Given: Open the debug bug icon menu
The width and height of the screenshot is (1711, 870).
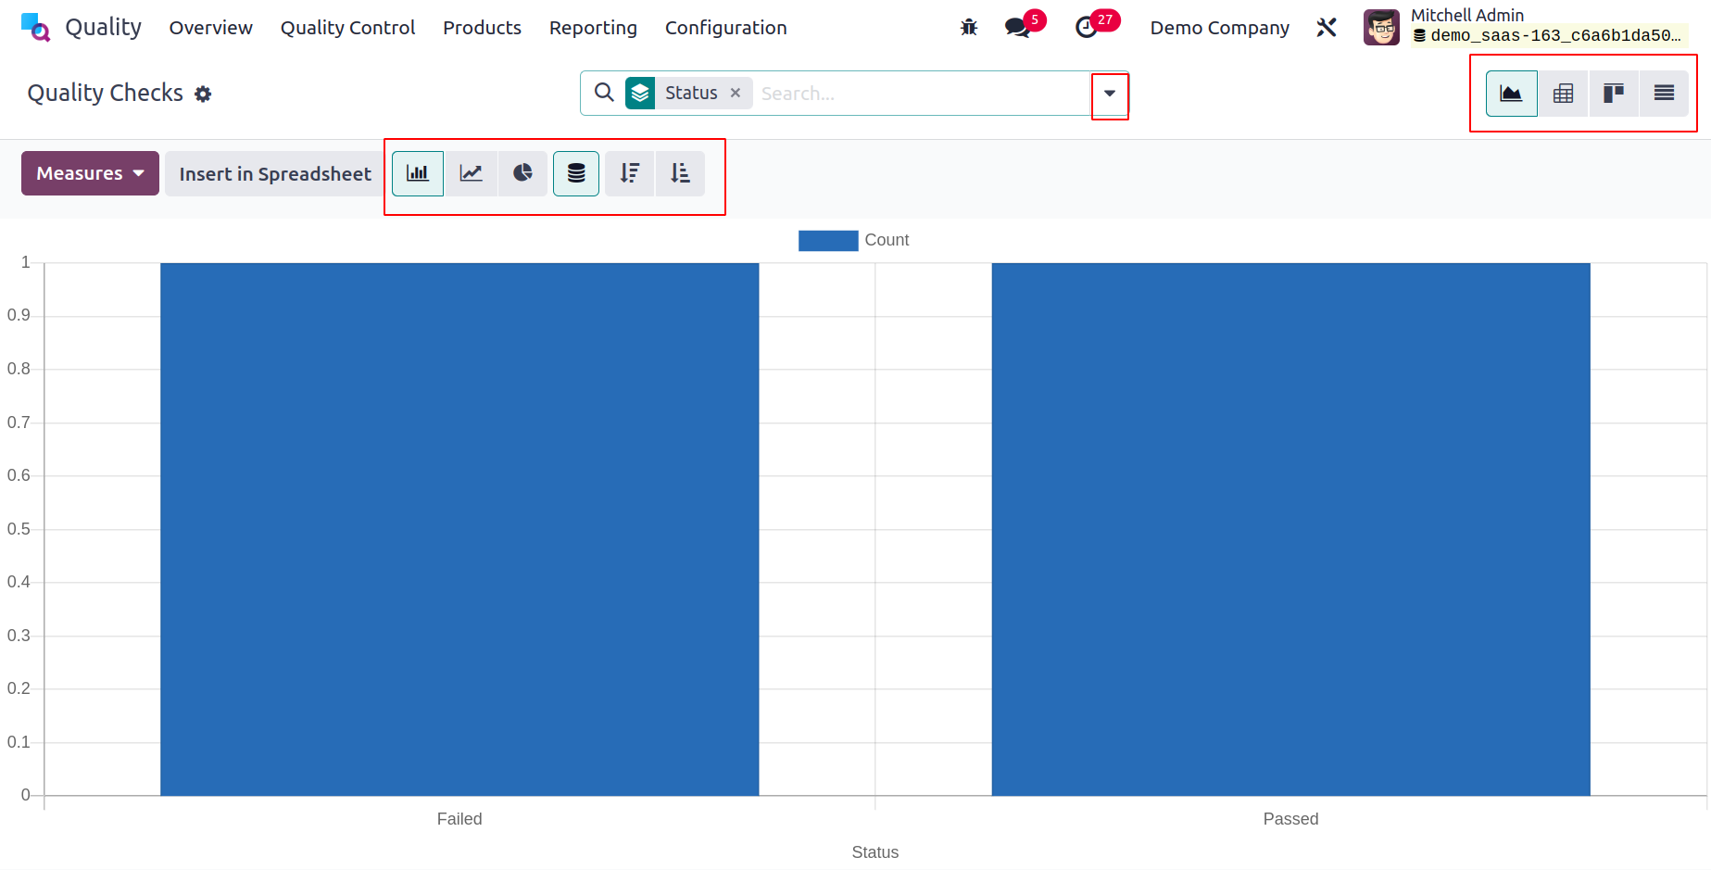Looking at the screenshot, I should (x=969, y=27).
